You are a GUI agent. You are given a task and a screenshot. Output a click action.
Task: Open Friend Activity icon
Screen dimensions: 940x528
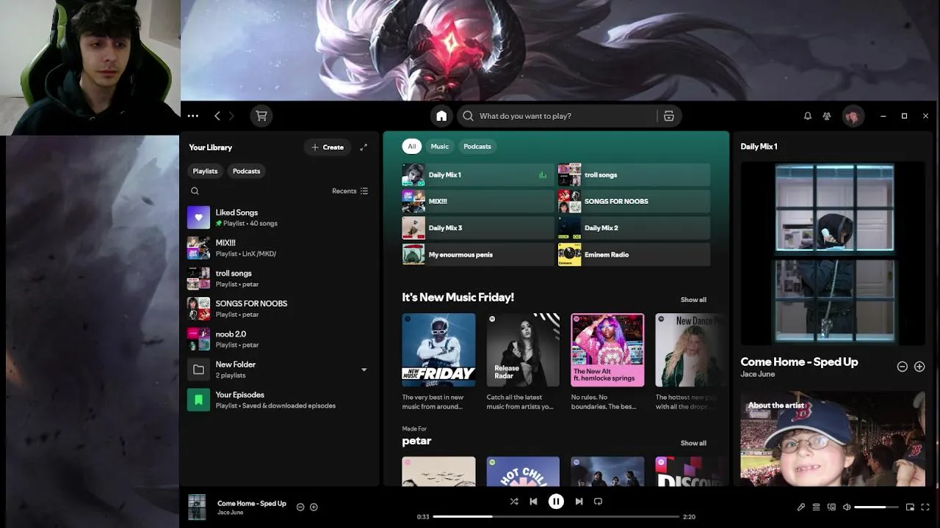tap(827, 116)
